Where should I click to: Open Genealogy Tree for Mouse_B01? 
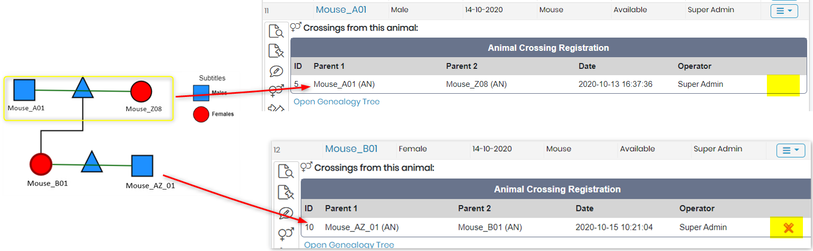[349, 245]
